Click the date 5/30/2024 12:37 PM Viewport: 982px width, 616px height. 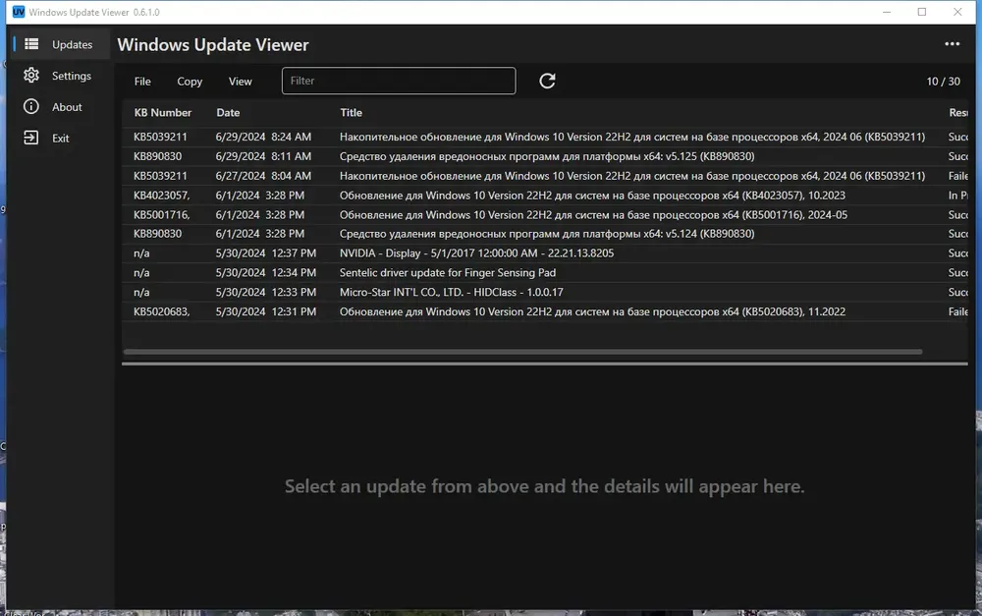coord(265,253)
